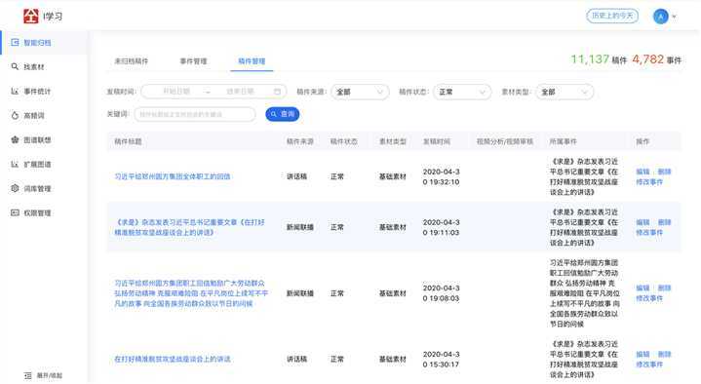Select the 稿件管理 tab
Screen dimensions: 701x384
[x=252, y=61]
